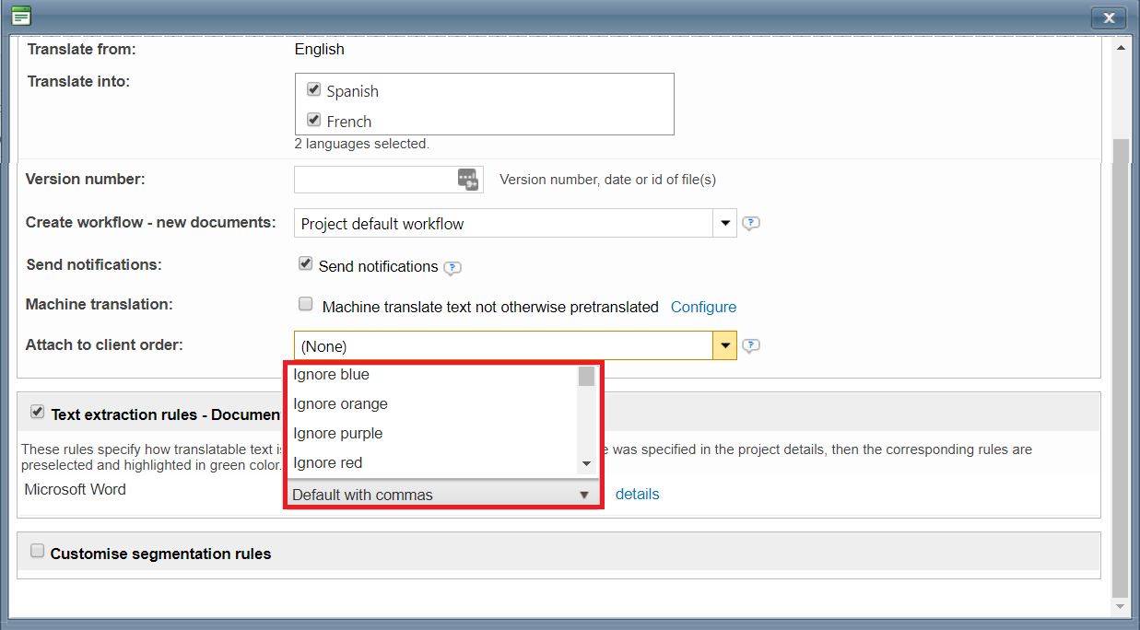1140x630 pixels.
Task: Click the Version number input field
Action: (374, 180)
